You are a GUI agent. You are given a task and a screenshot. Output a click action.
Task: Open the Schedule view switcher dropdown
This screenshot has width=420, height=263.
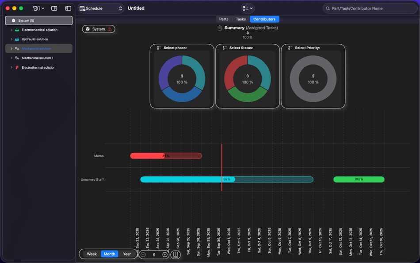(119, 8)
